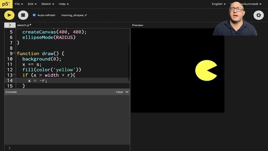Click the pencil icon to rename moving_shapes

86,15
